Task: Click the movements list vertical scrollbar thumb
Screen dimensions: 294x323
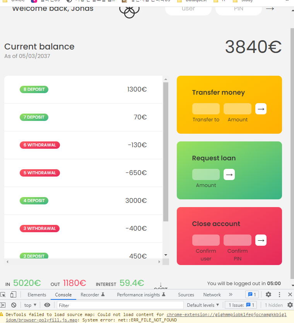Action: (166, 152)
